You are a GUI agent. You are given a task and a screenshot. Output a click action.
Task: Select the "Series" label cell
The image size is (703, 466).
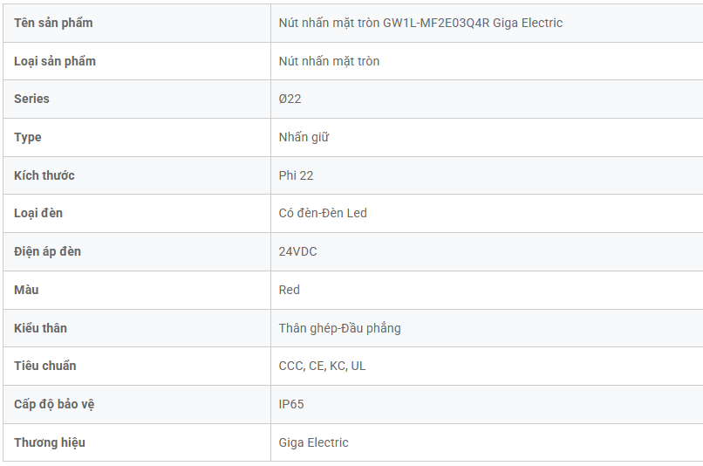pos(31,99)
